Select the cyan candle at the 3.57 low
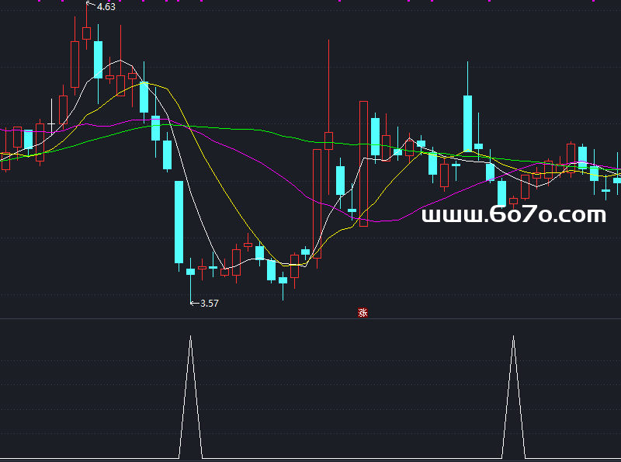Image resolution: width=621 pixels, height=462 pixels. coord(190,271)
